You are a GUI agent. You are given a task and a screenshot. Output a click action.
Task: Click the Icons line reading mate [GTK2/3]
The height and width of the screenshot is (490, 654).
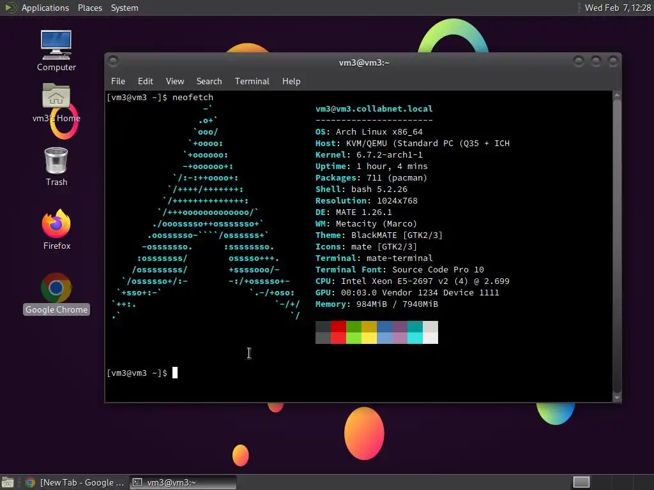[366, 247]
